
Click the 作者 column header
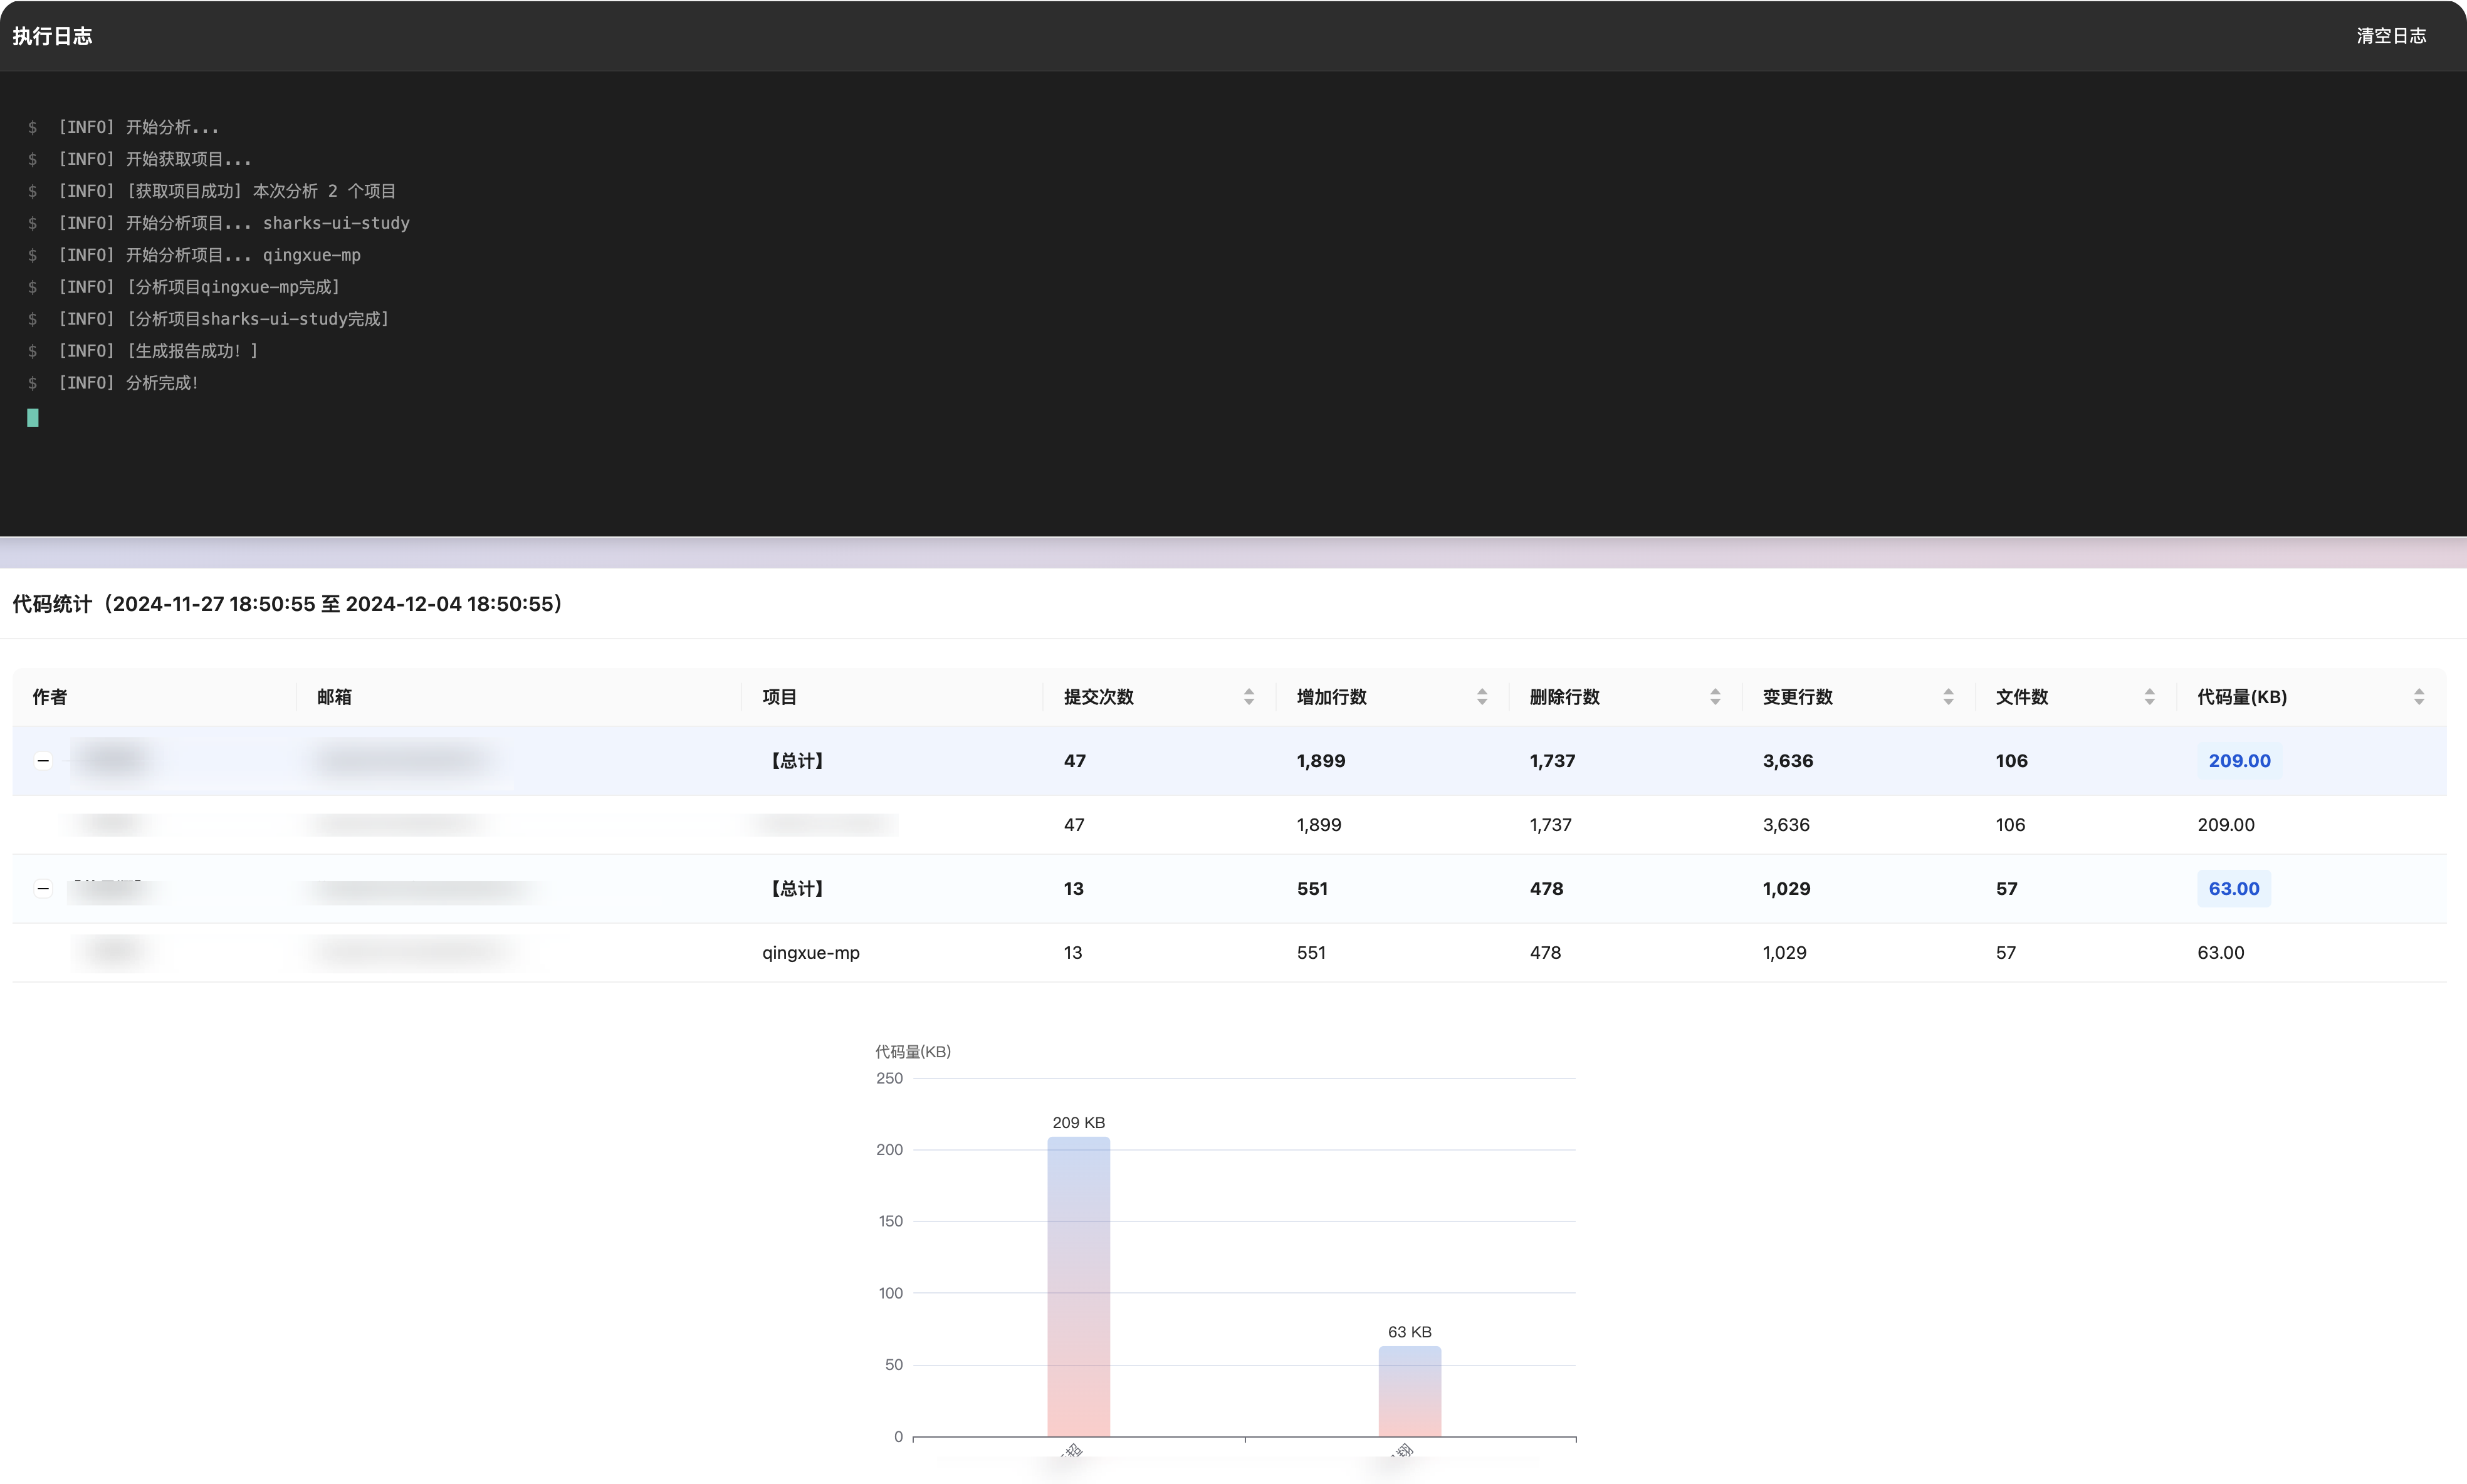(x=50, y=697)
